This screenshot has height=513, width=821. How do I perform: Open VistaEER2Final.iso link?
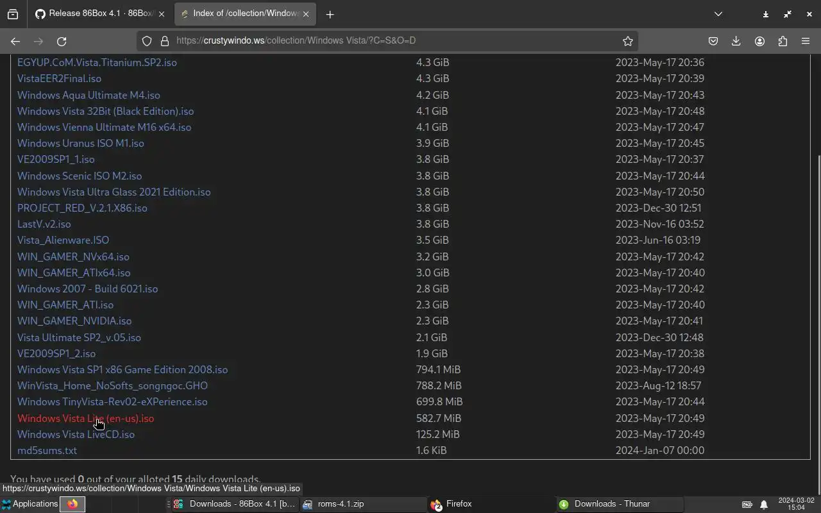point(59,78)
